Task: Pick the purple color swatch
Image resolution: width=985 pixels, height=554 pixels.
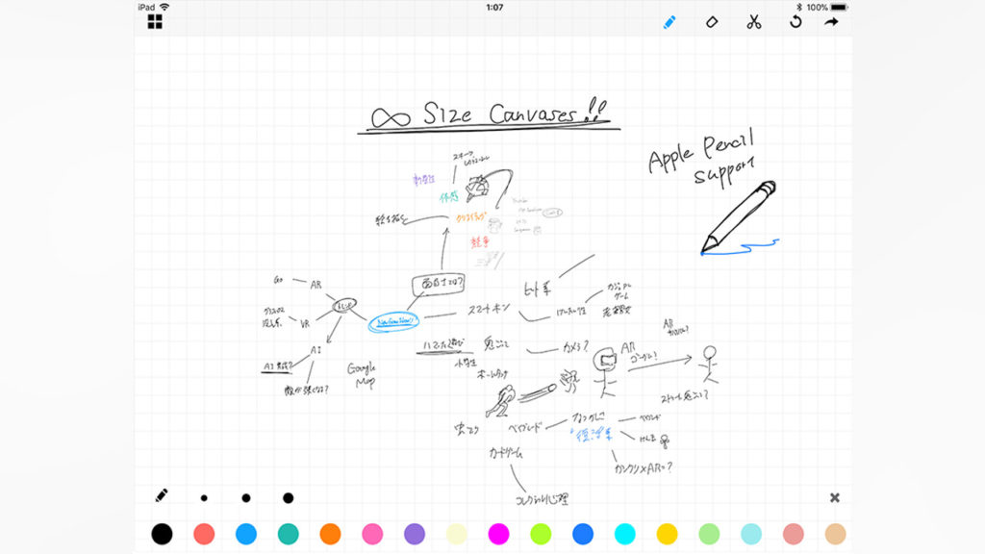Action: point(415,534)
